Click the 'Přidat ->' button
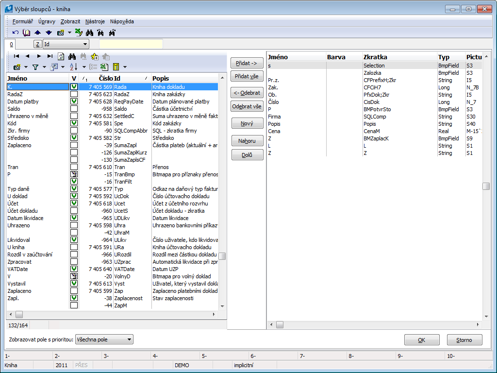 click(x=247, y=64)
